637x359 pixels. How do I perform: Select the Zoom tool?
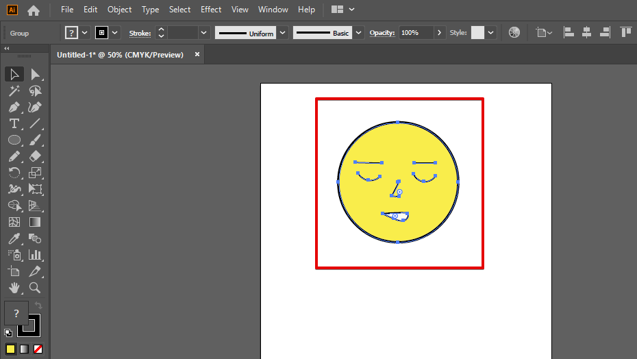pyautogui.click(x=36, y=288)
